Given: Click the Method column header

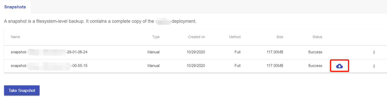Looking at the screenshot, I should click(x=235, y=37).
